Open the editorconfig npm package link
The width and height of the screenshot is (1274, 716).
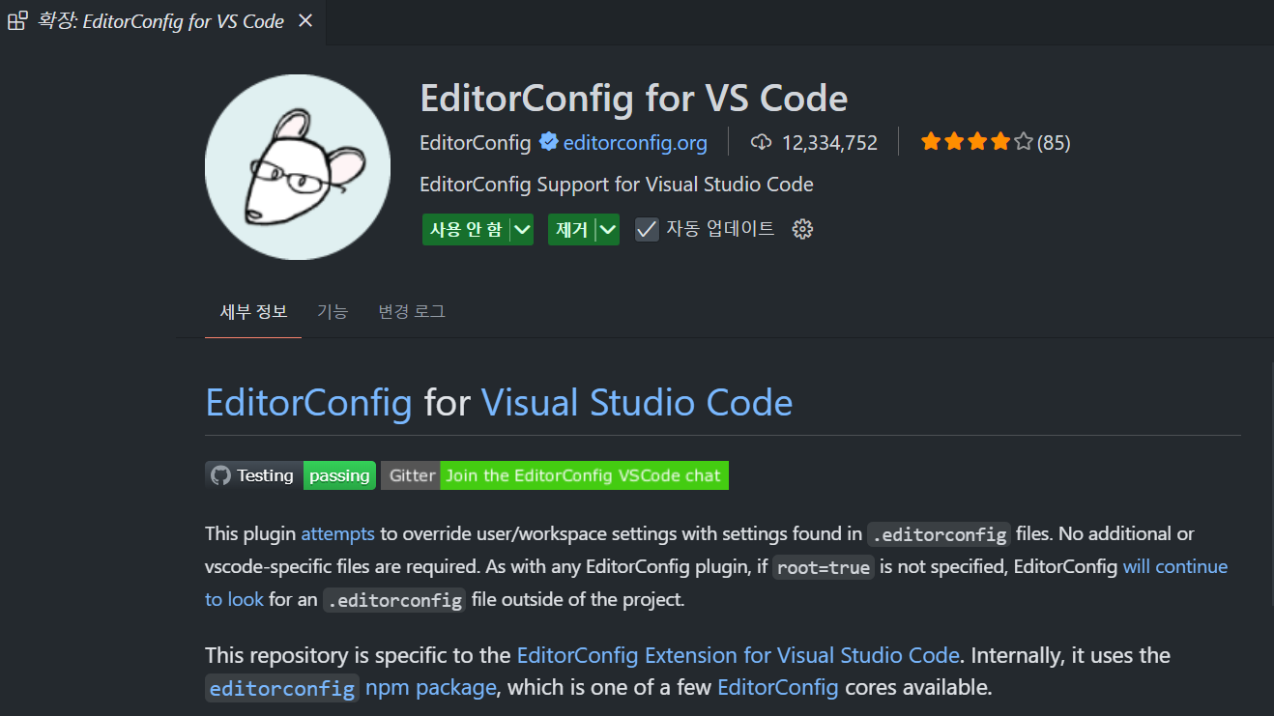(x=351, y=688)
